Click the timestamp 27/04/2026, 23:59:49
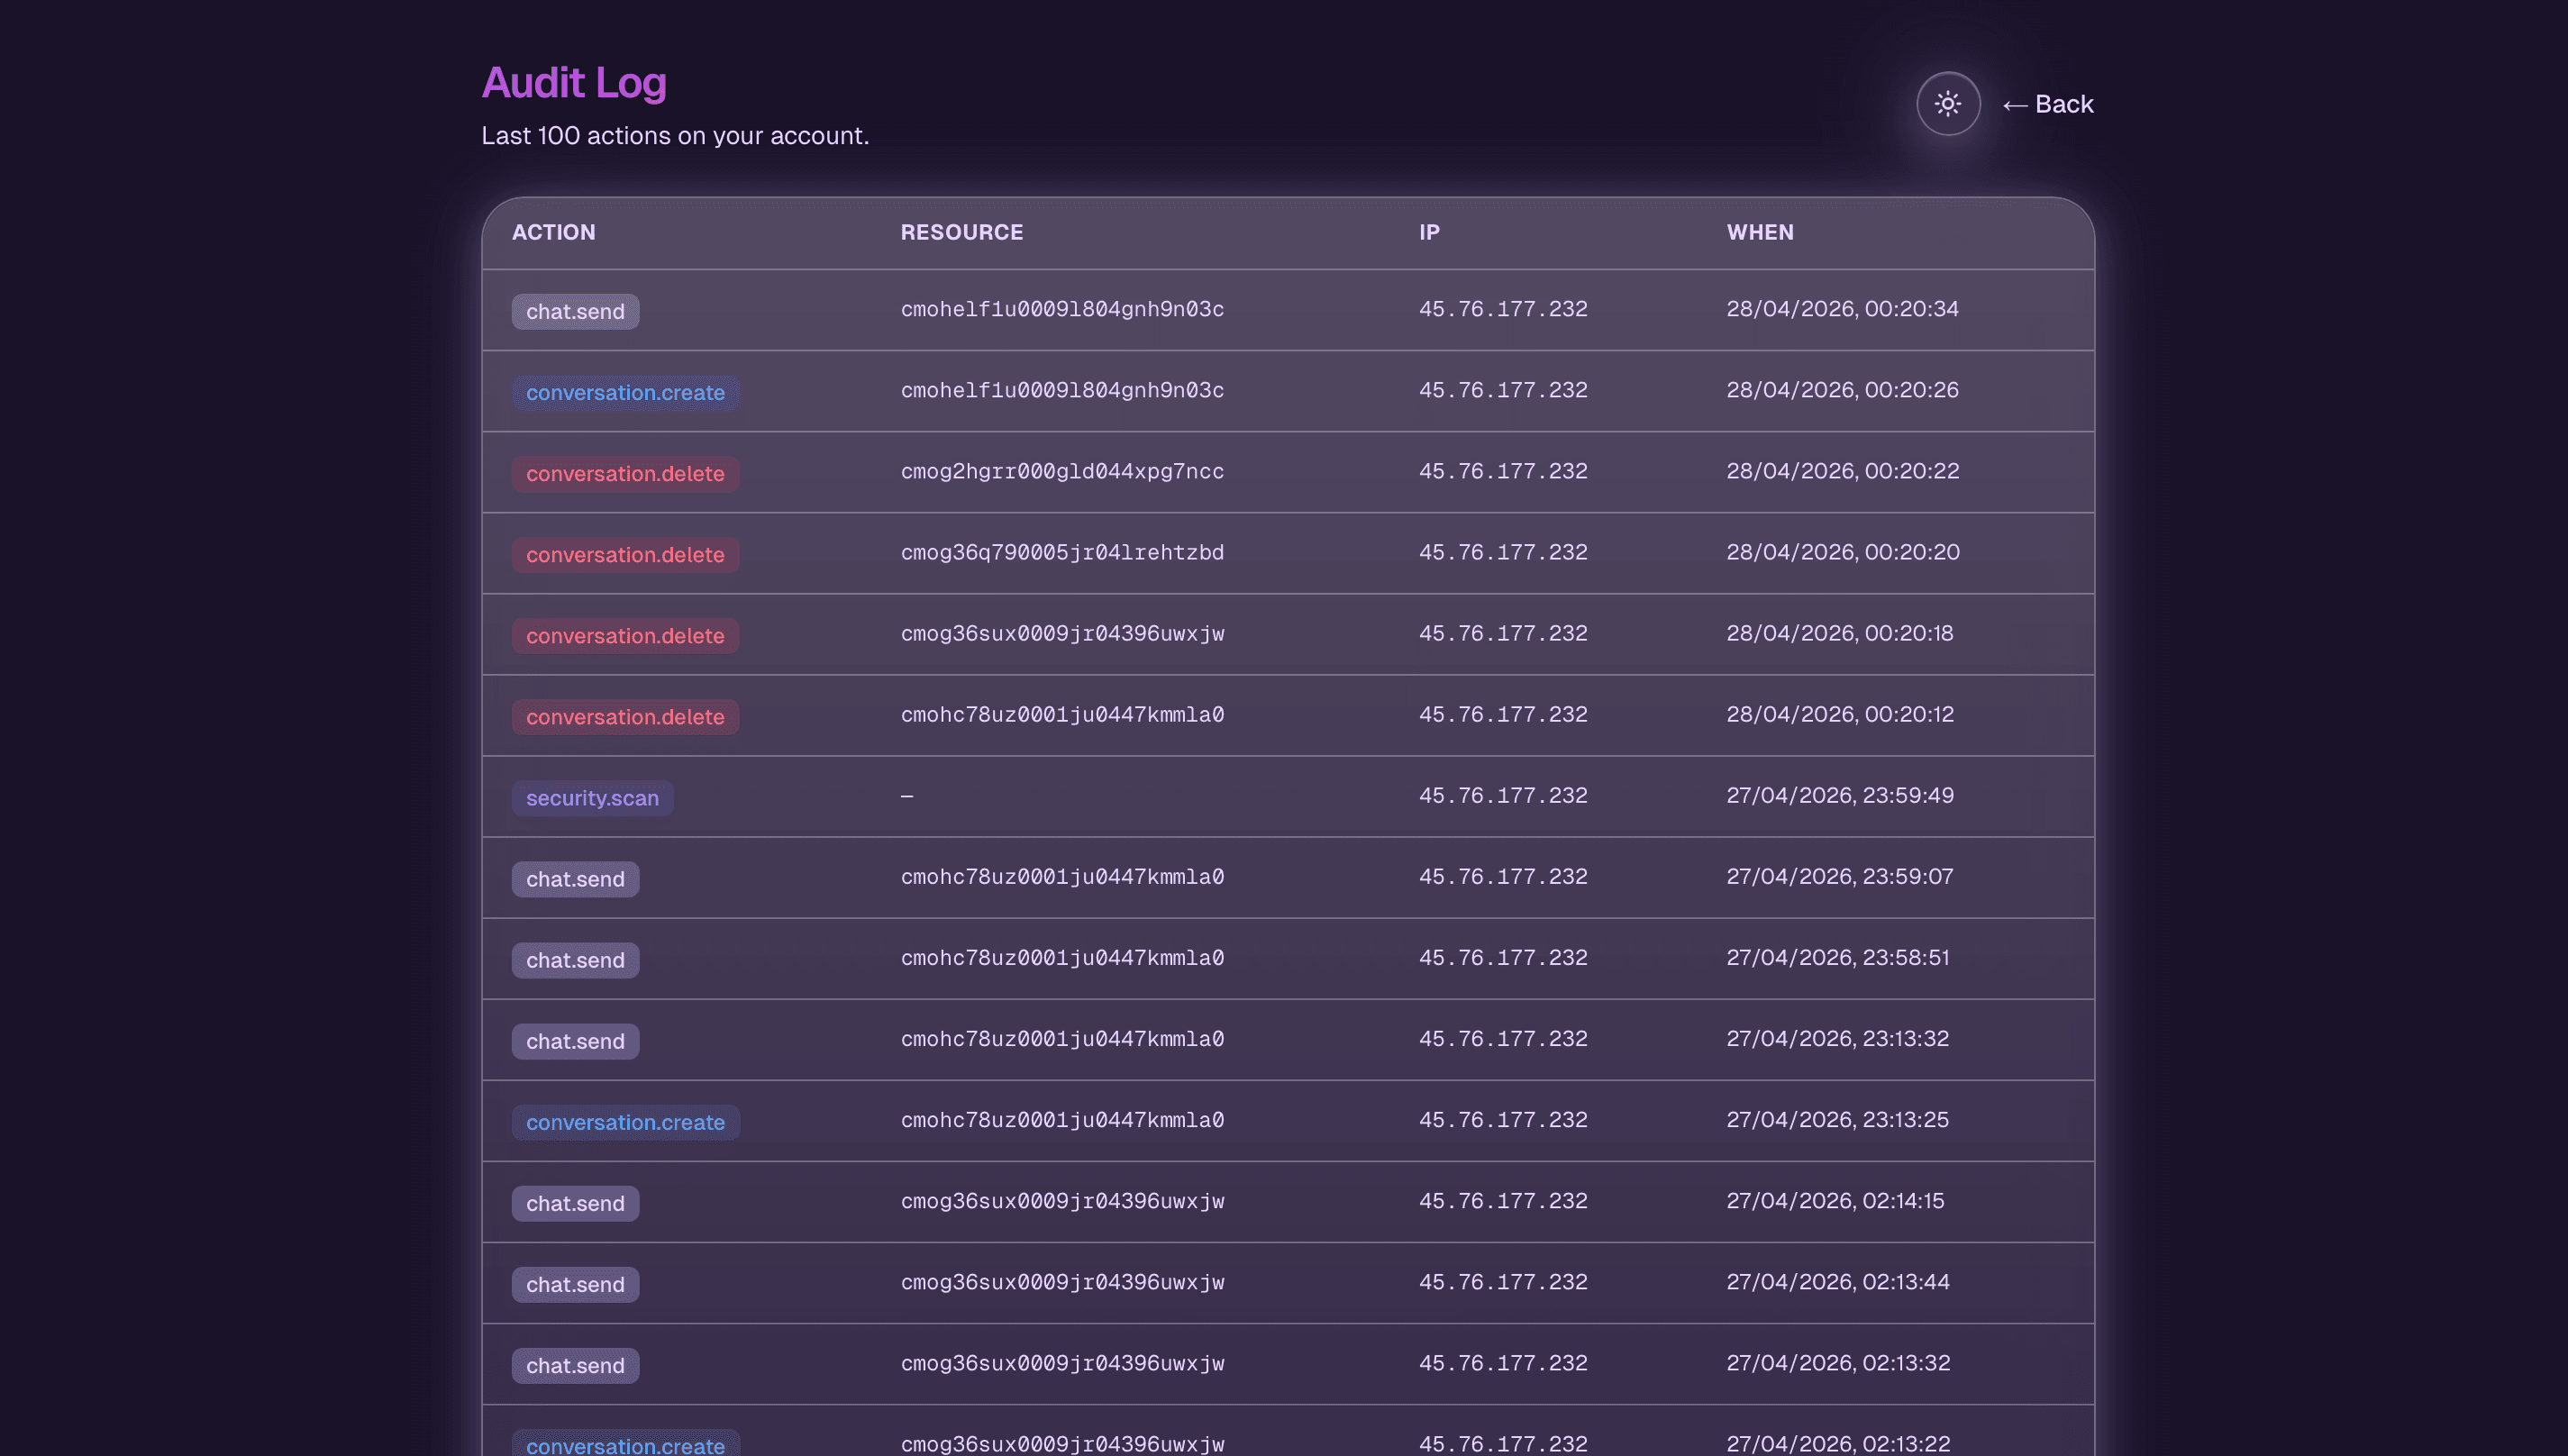 tap(1839, 795)
